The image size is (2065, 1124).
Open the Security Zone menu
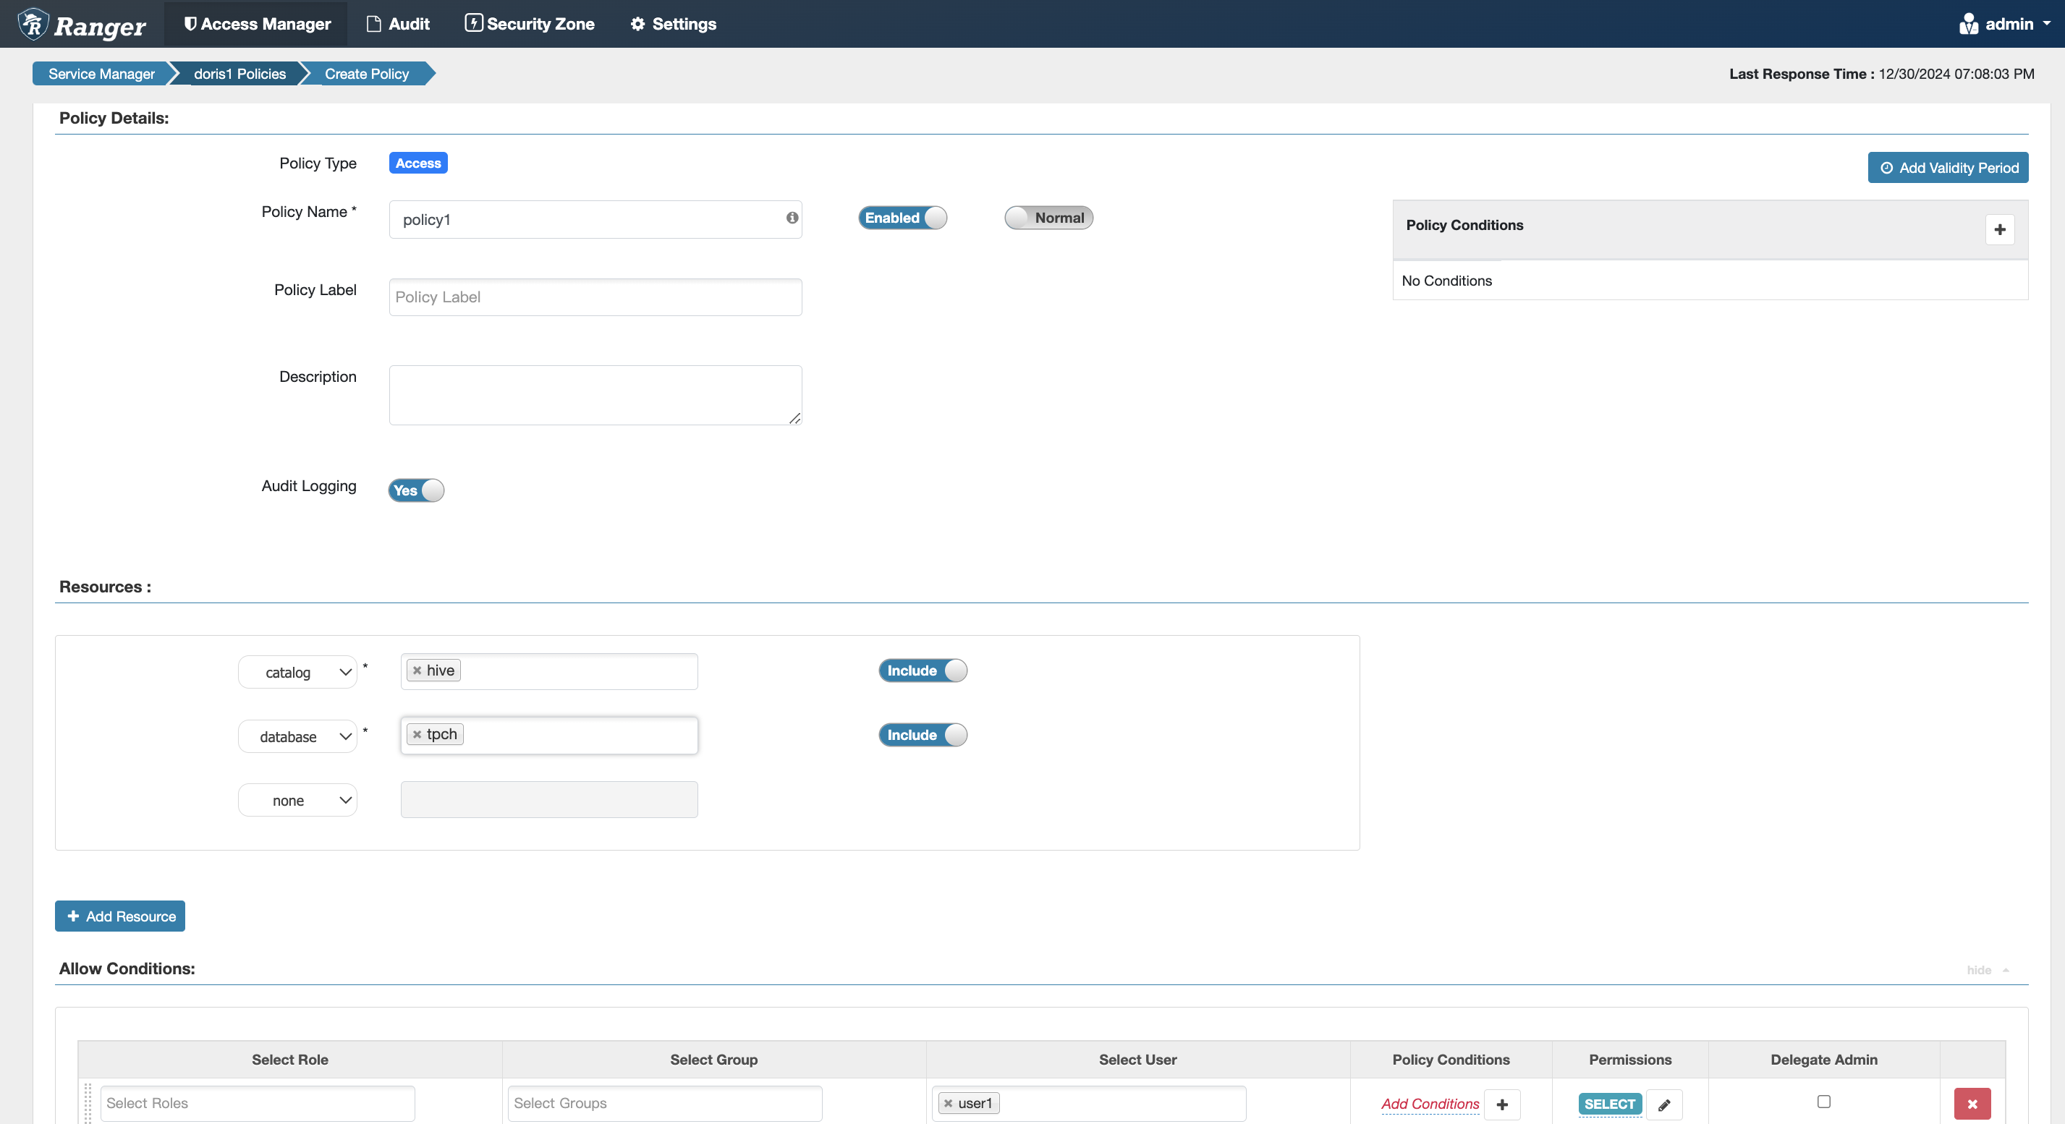click(529, 23)
